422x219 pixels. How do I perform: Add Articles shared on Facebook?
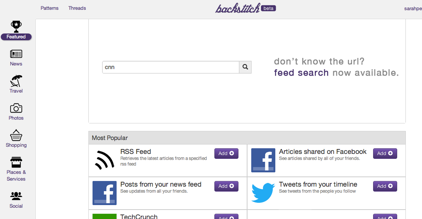click(x=385, y=154)
